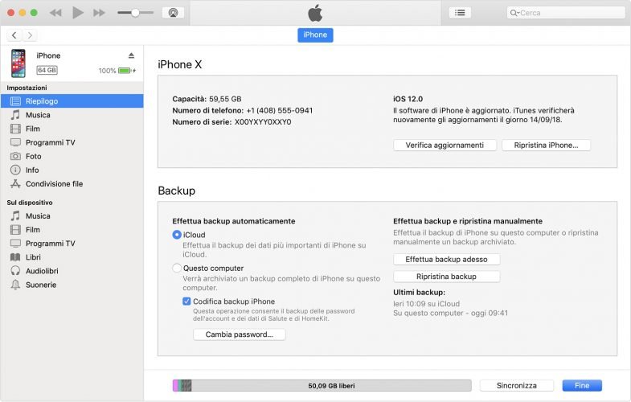Image resolution: width=631 pixels, height=402 pixels.
Task: Skip to next track with fast-forward icon
Action: point(99,13)
